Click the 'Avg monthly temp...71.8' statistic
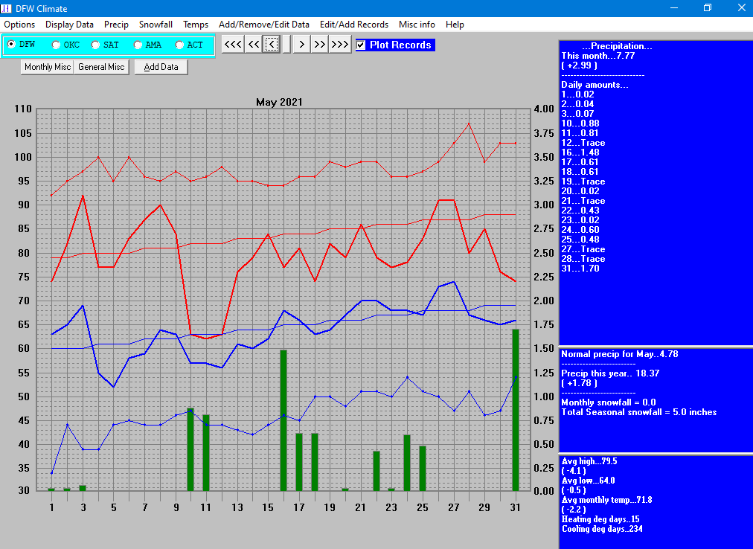This screenshot has width=753, height=549. coord(606,500)
